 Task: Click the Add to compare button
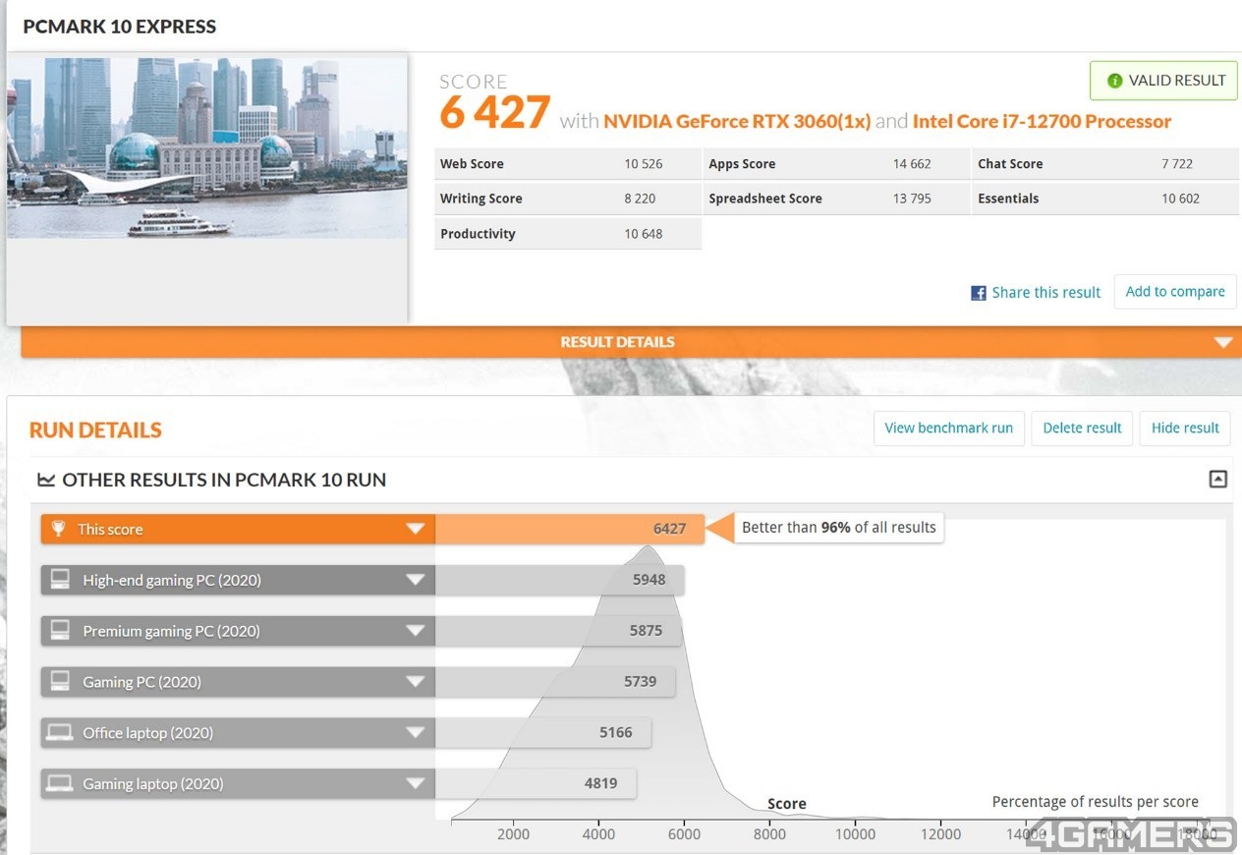pos(1175,292)
